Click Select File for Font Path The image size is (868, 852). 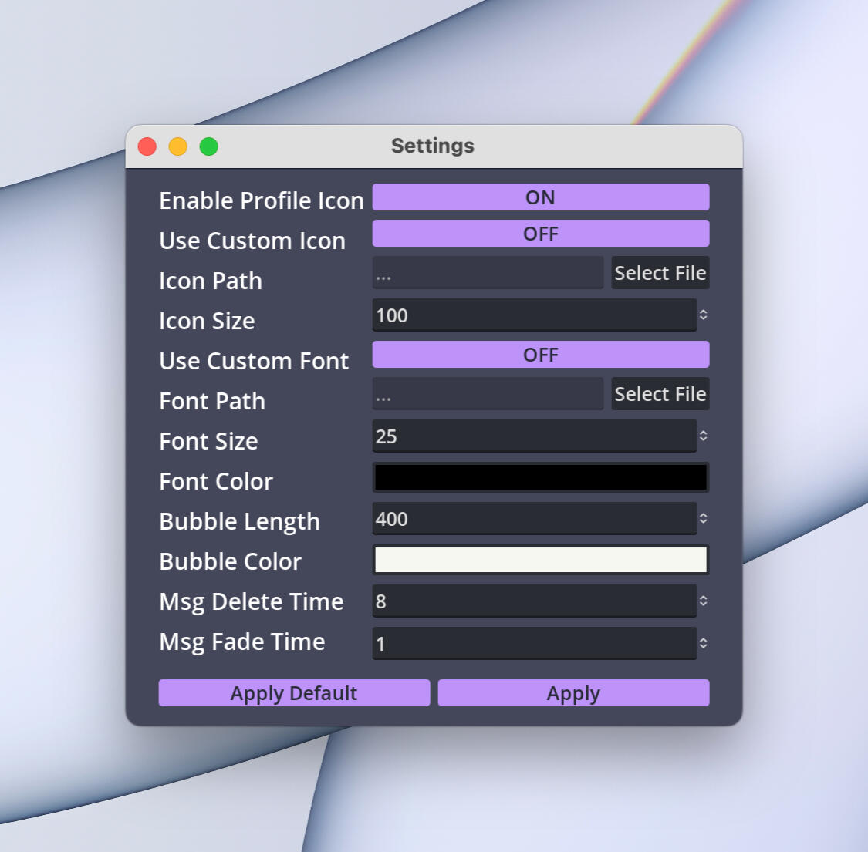(x=660, y=394)
